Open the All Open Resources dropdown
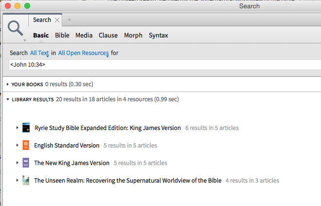Image resolution: width=321 pixels, height=206 pixels. tap(83, 53)
